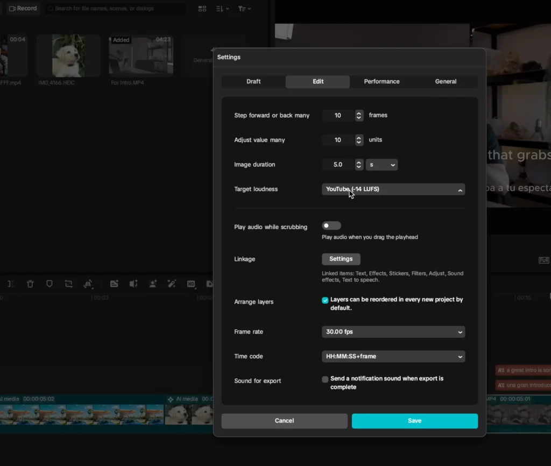The height and width of the screenshot is (466, 551).
Task: Click the HD enhance icon in timeline toolbar
Action: click(191, 284)
